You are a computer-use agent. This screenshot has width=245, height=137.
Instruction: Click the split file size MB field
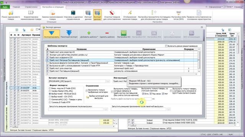148,99
